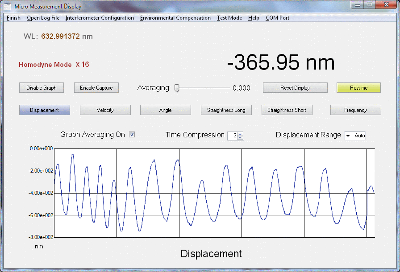Click the application icon in title bar
Image resolution: width=400 pixels, height=272 pixels.
pos(8,7)
